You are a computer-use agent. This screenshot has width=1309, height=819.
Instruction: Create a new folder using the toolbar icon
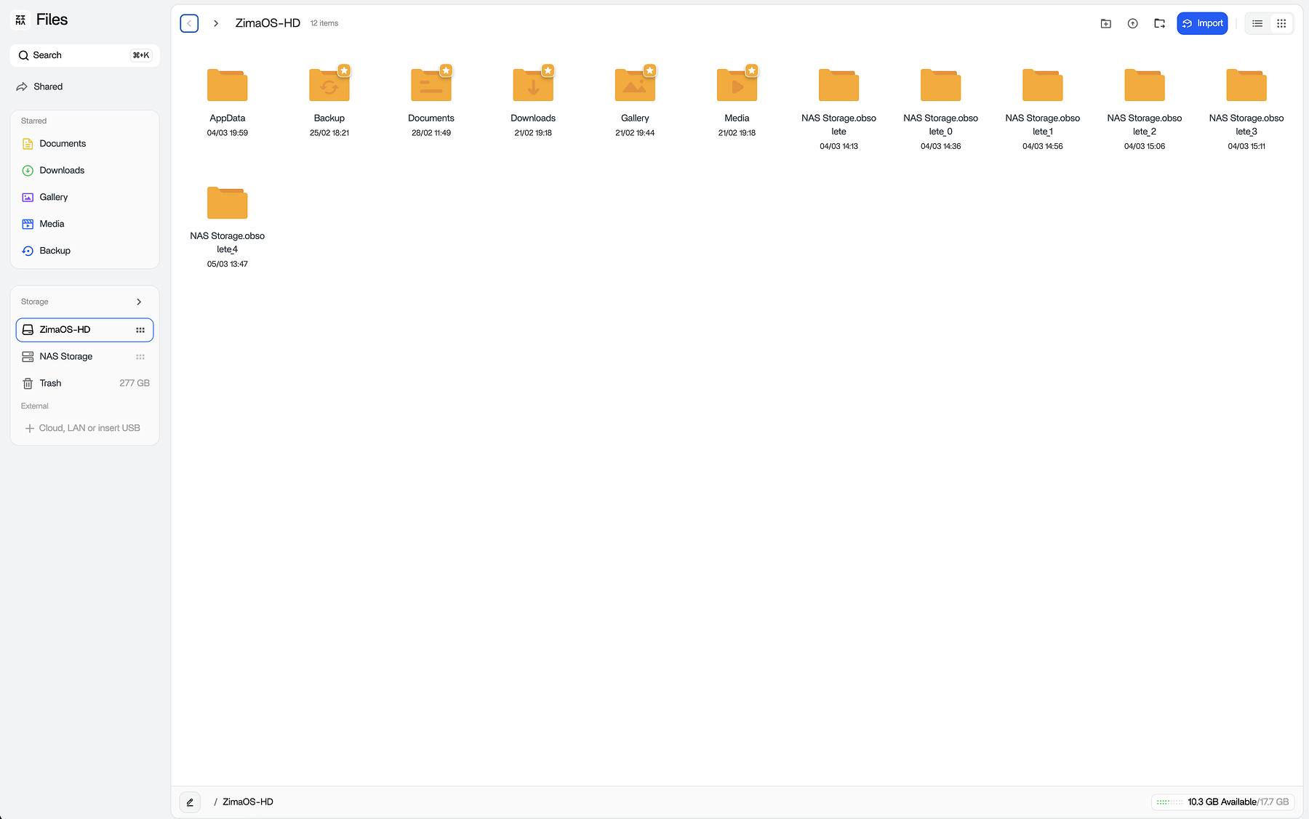point(1105,23)
